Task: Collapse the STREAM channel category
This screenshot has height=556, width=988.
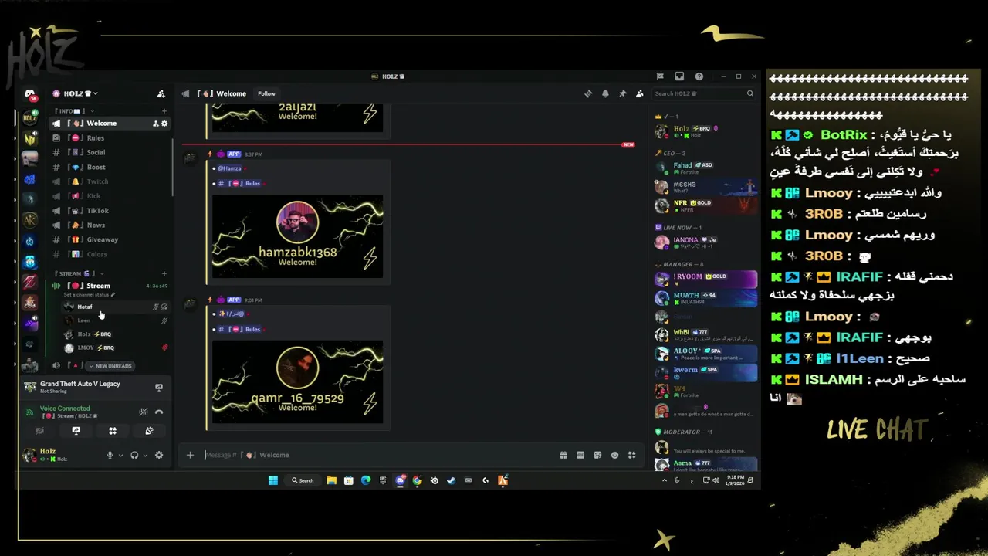Action: 79,273
